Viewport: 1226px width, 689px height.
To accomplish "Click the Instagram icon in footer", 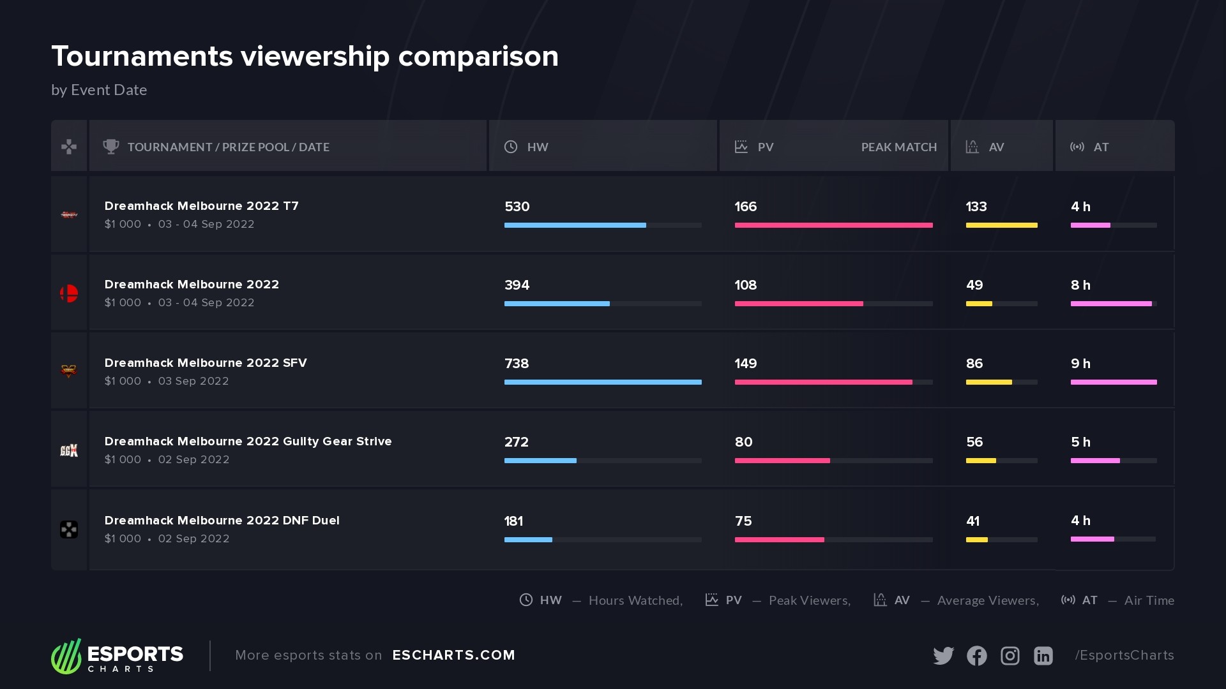I will point(1010,656).
